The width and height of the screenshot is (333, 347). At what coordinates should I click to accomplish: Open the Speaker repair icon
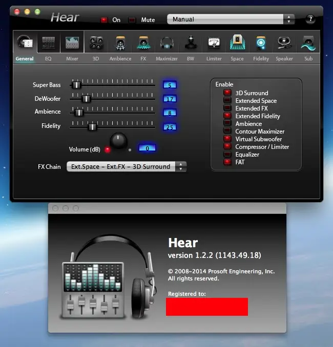(x=284, y=42)
